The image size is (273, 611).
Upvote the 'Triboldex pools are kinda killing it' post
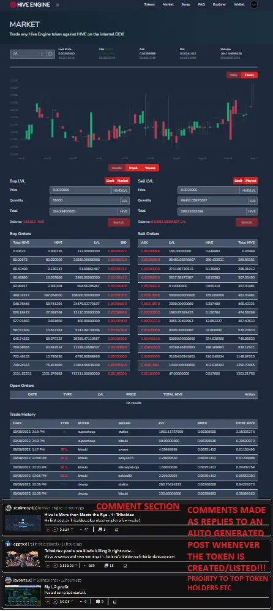pos(48,565)
